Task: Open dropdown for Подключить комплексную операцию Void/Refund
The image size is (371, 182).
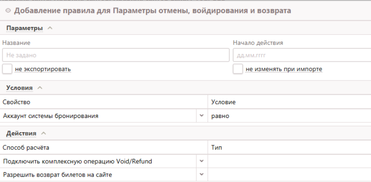Action: pos(201,161)
